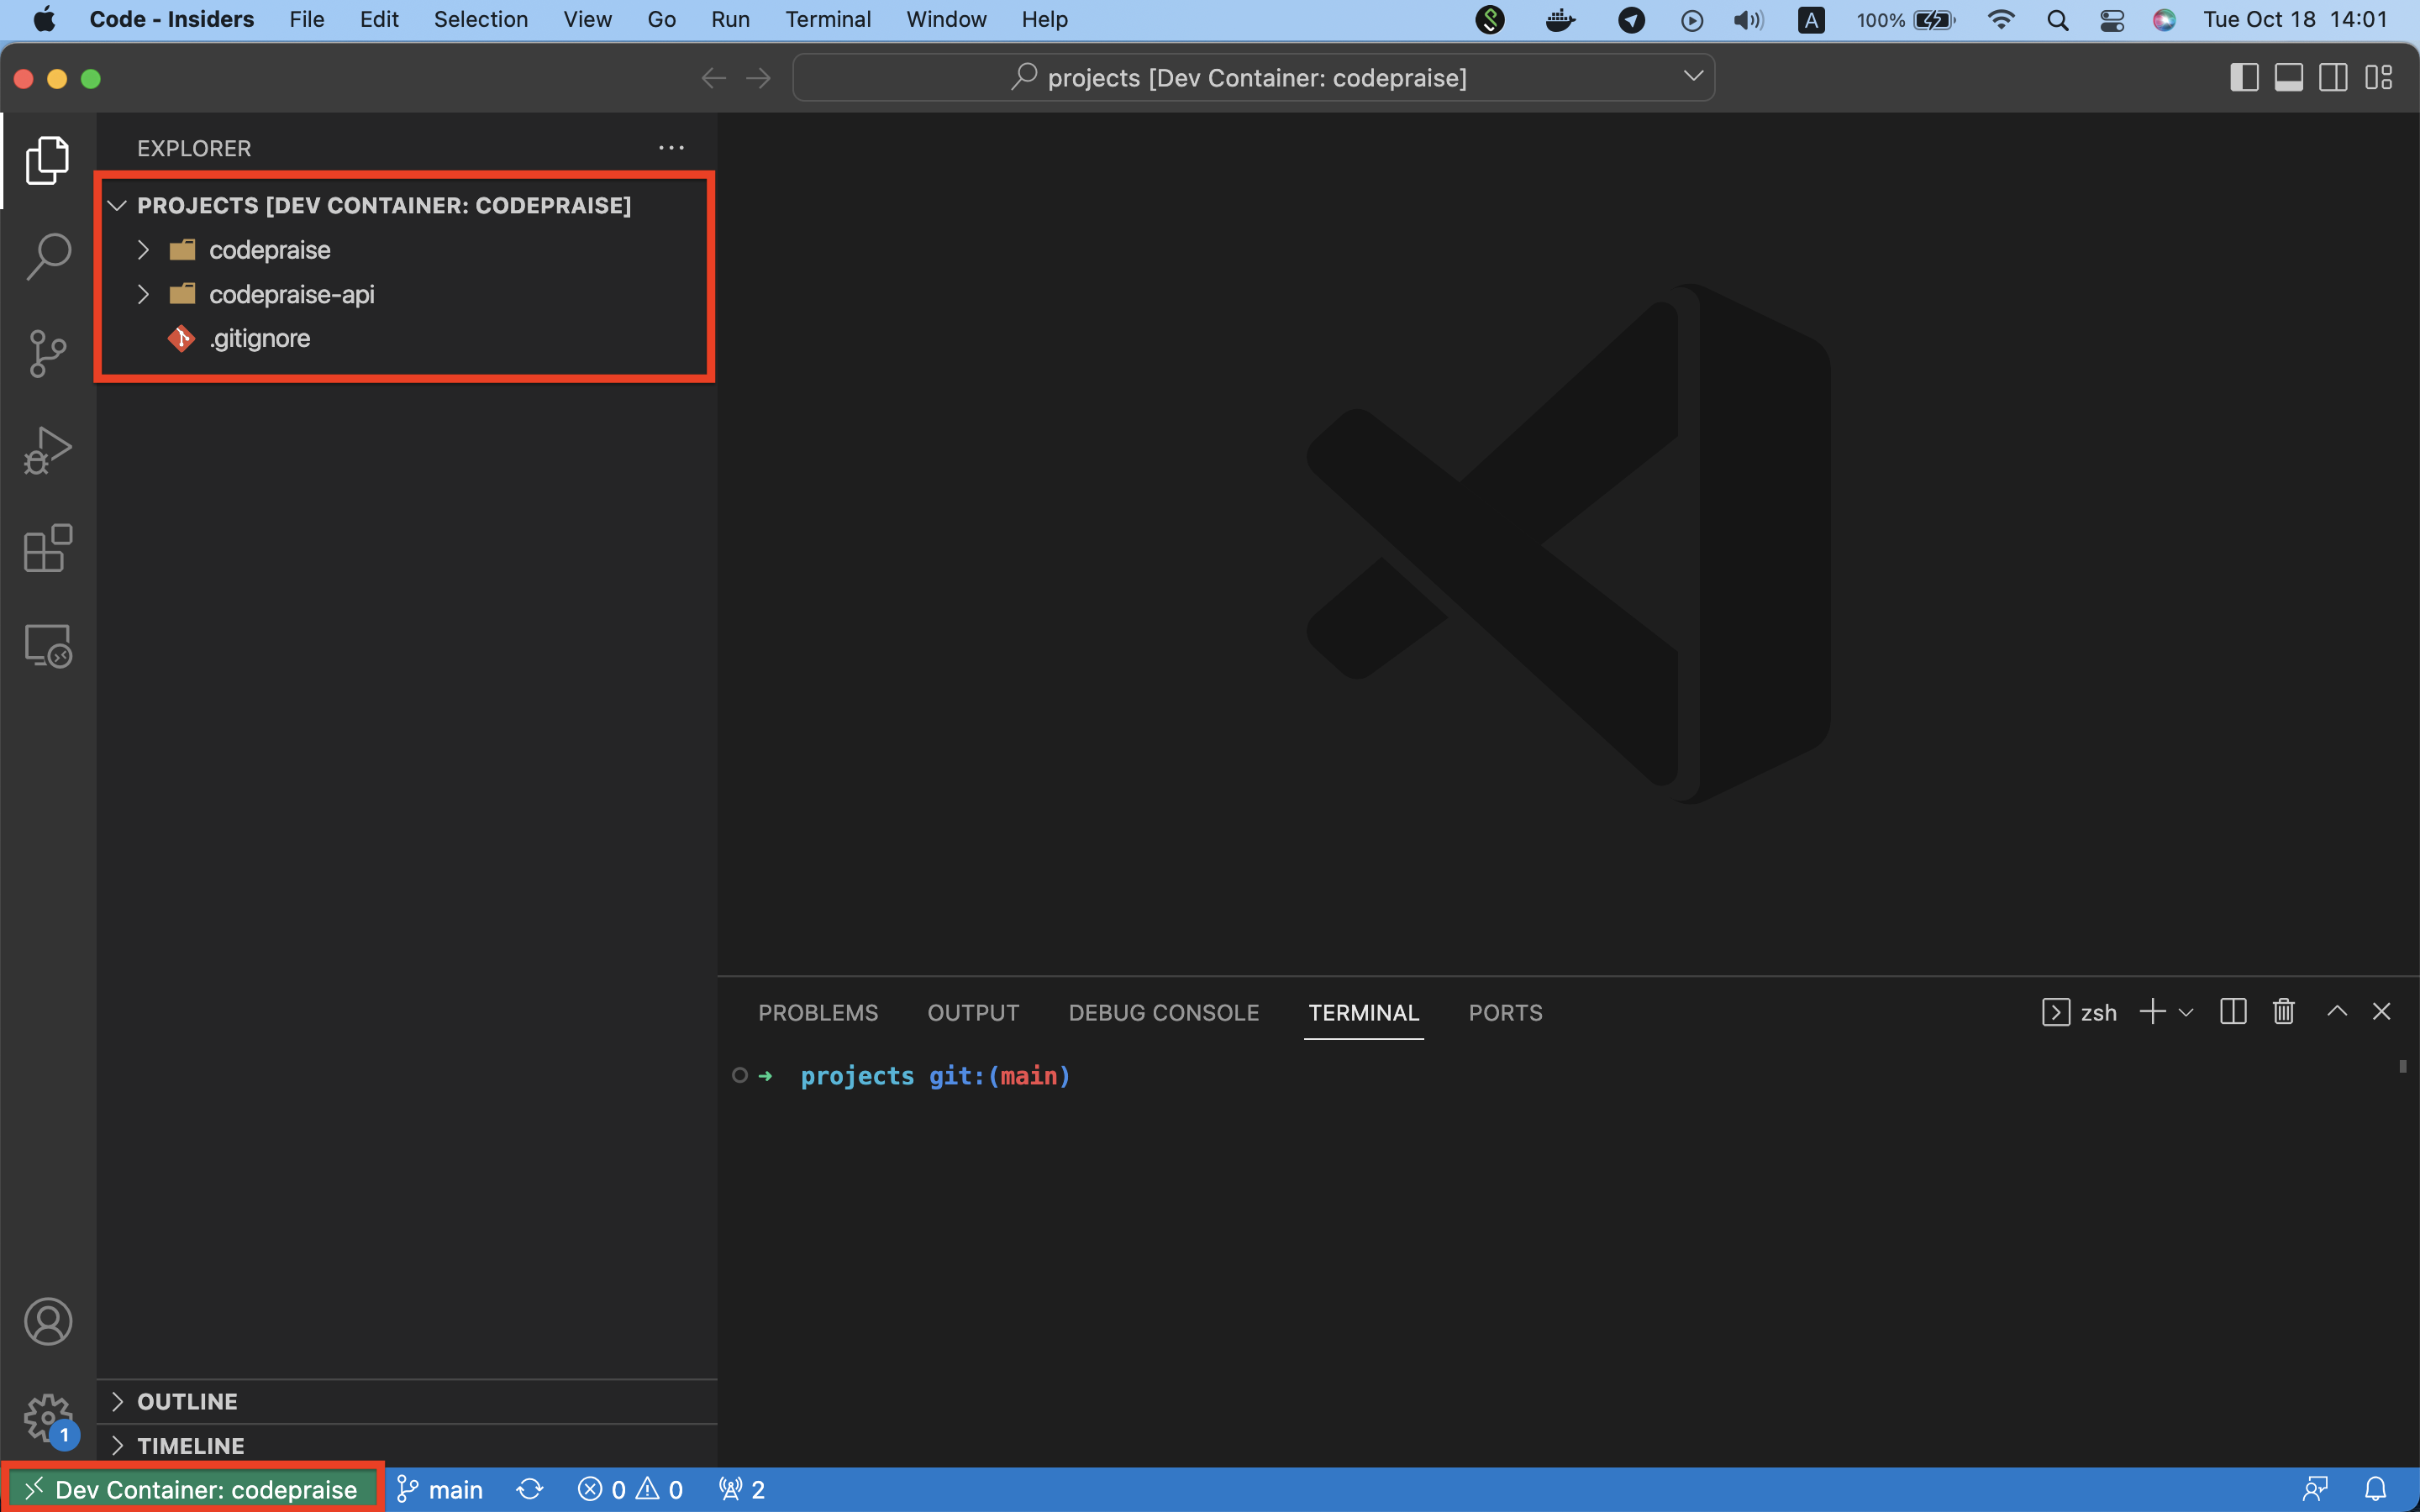Click Dev Container: codepraise status button
Image resolution: width=2420 pixels, height=1512 pixels.
click(192, 1489)
